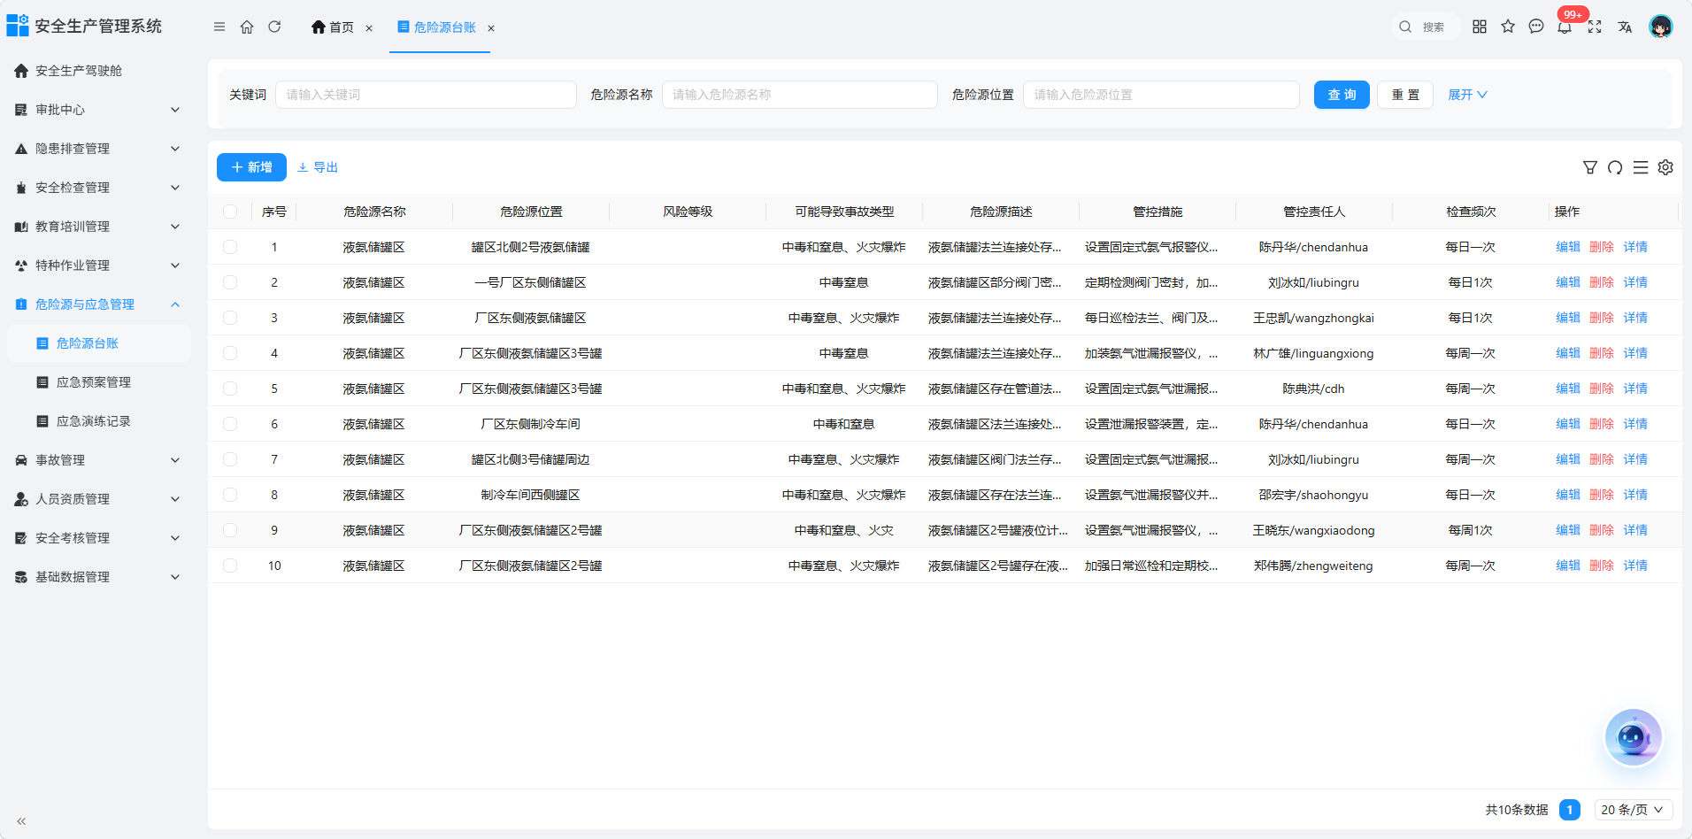Expand the 事故管理 sidebar menu
The height and width of the screenshot is (839, 1692).
point(97,460)
